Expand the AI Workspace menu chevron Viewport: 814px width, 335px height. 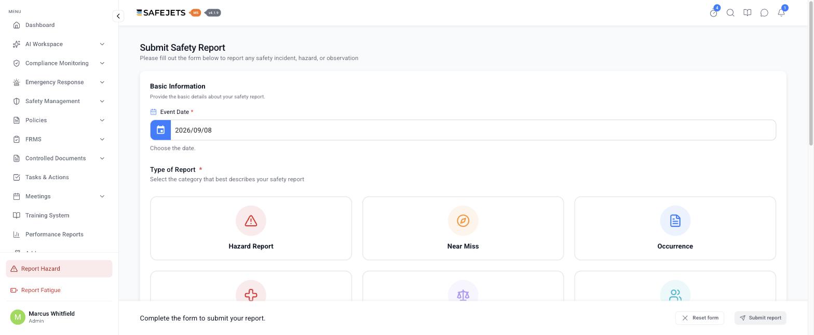point(102,44)
